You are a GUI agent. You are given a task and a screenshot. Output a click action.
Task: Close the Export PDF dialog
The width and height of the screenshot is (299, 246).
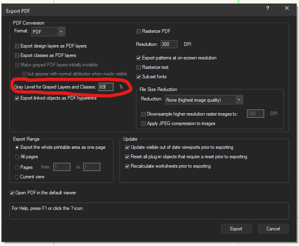pyautogui.click(x=287, y=8)
